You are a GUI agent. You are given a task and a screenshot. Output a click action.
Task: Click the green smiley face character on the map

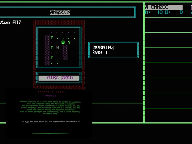tap(63, 42)
